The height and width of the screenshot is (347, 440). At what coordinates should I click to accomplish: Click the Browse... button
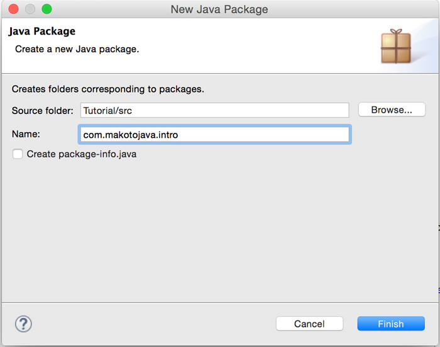coord(392,110)
